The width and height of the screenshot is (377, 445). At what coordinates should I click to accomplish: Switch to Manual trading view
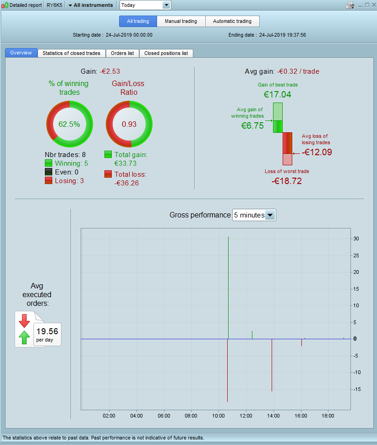click(x=181, y=21)
